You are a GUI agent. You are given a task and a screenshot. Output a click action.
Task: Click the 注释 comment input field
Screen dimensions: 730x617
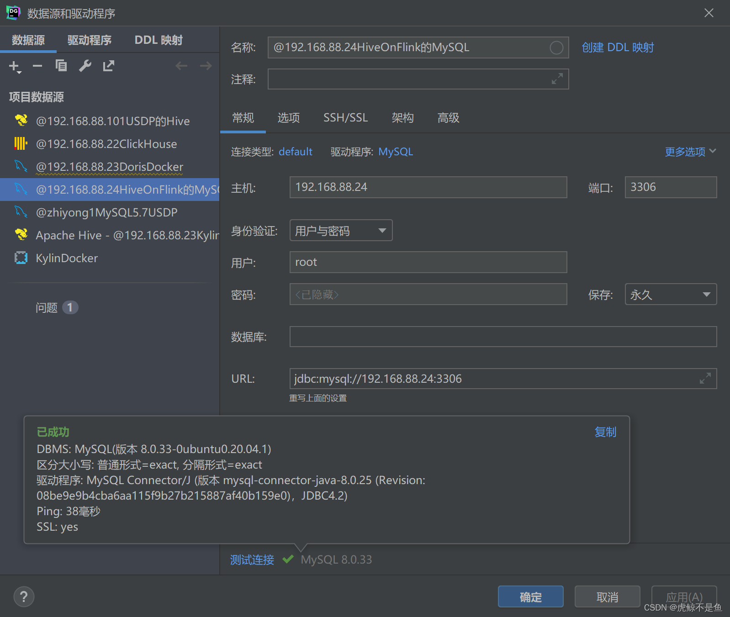coord(418,79)
